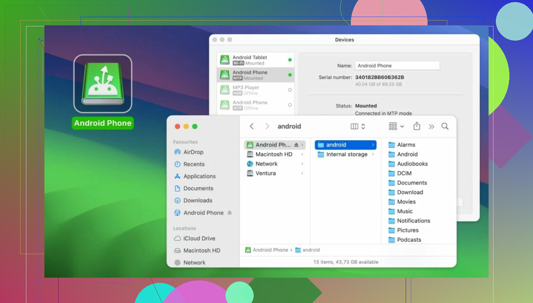
Task: Select AirDrop in Finder sidebar
Action: point(189,152)
